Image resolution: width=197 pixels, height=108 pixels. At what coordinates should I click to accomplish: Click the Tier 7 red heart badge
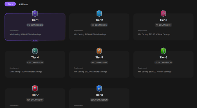[x=35, y=88]
